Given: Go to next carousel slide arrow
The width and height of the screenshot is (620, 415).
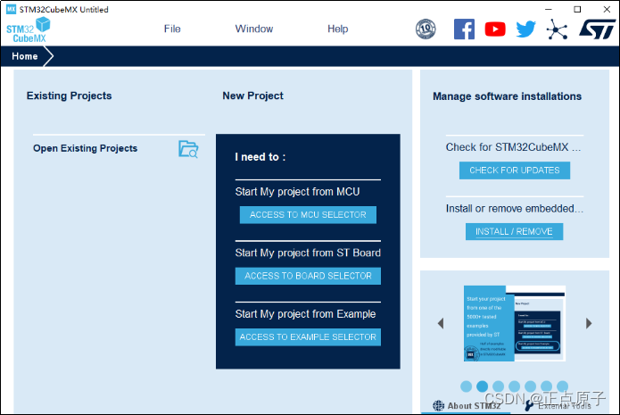Looking at the screenshot, I should point(589,323).
